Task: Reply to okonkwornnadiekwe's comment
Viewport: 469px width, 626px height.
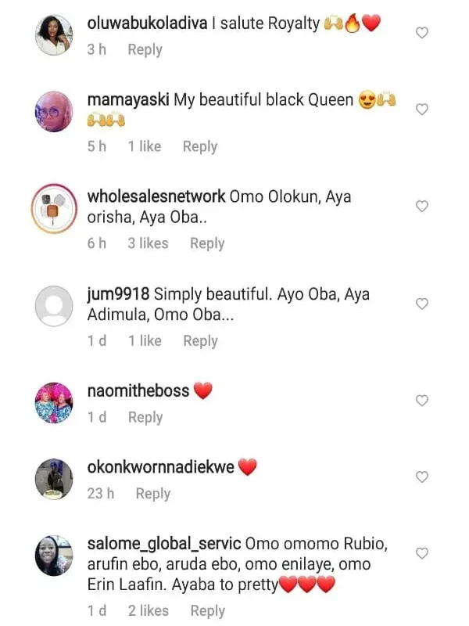Action: click(153, 494)
